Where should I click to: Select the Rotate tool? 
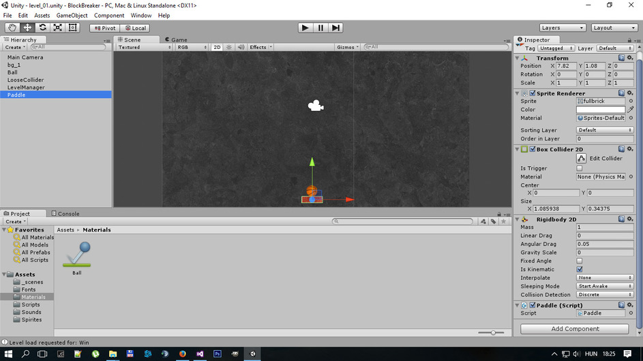[x=43, y=28]
